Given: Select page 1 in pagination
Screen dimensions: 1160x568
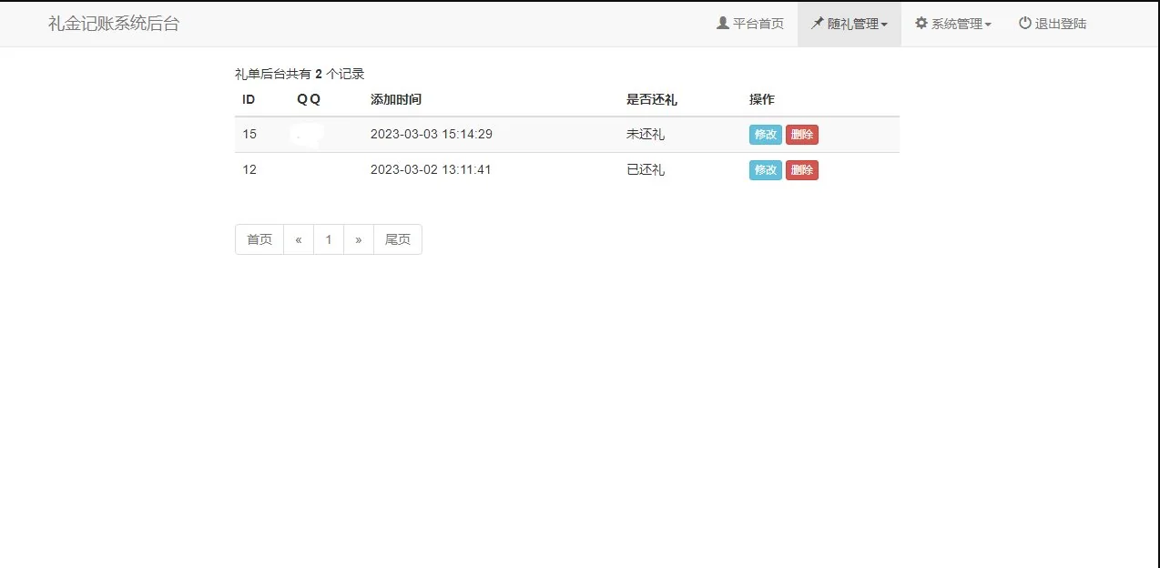Looking at the screenshot, I should pos(328,238).
